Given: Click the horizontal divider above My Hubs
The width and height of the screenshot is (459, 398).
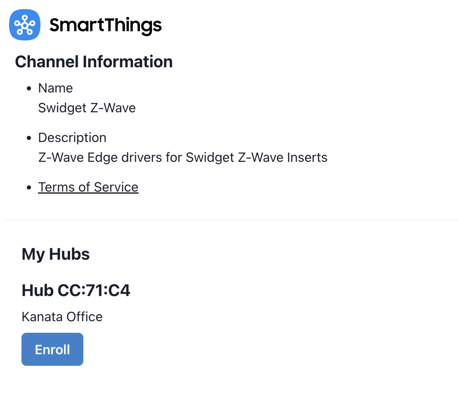Looking at the screenshot, I should (232, 220).
